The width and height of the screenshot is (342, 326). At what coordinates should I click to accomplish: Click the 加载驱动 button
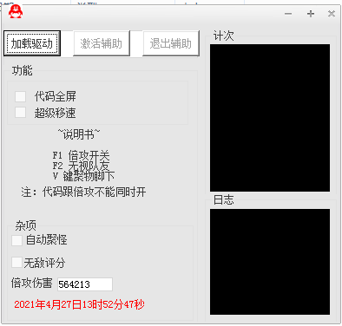coord(32,43)
